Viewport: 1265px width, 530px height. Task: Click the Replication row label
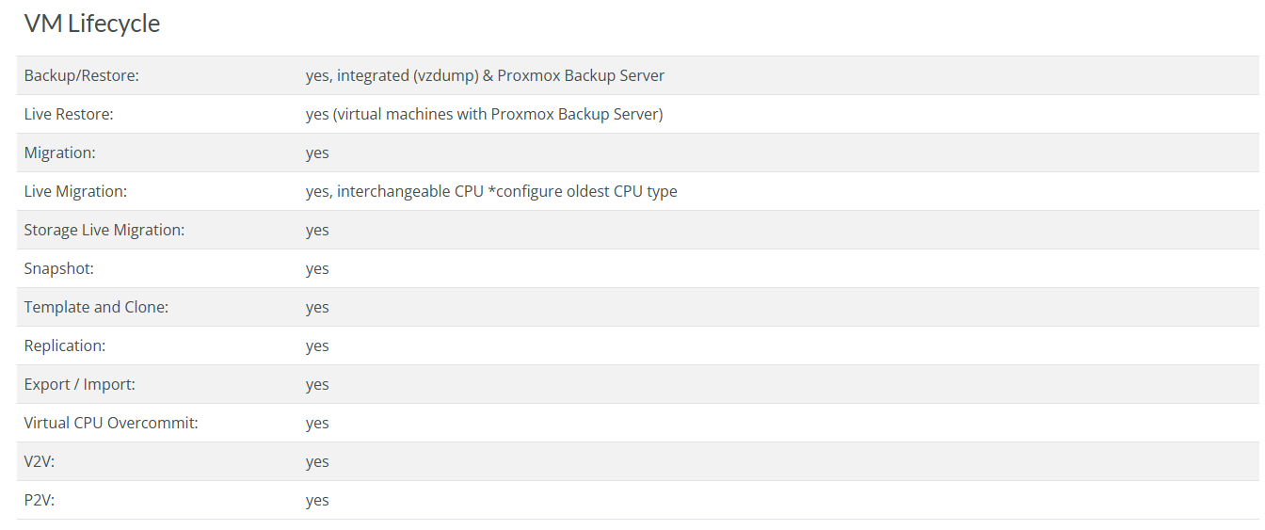click(65, 345)
